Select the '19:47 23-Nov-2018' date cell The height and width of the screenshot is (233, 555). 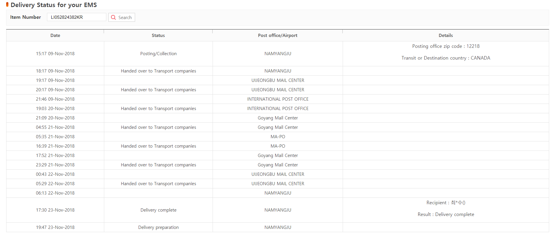tap(55, 227)
